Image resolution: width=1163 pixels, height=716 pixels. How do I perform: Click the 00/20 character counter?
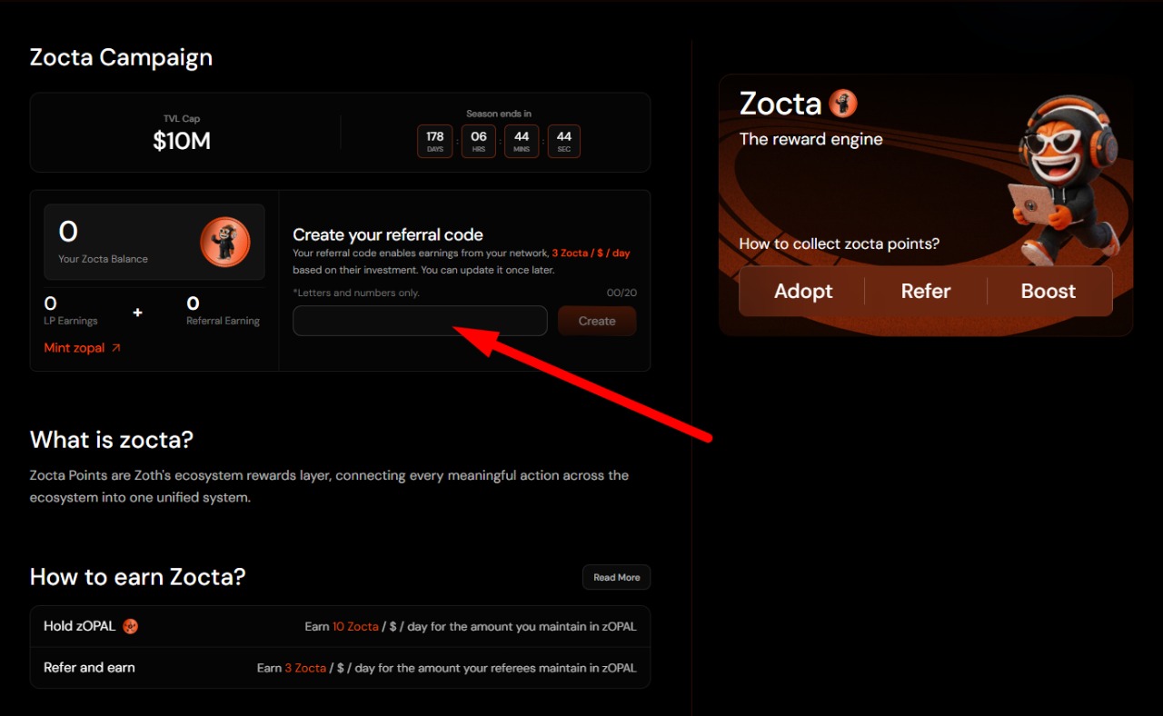(x=621, y=293)
